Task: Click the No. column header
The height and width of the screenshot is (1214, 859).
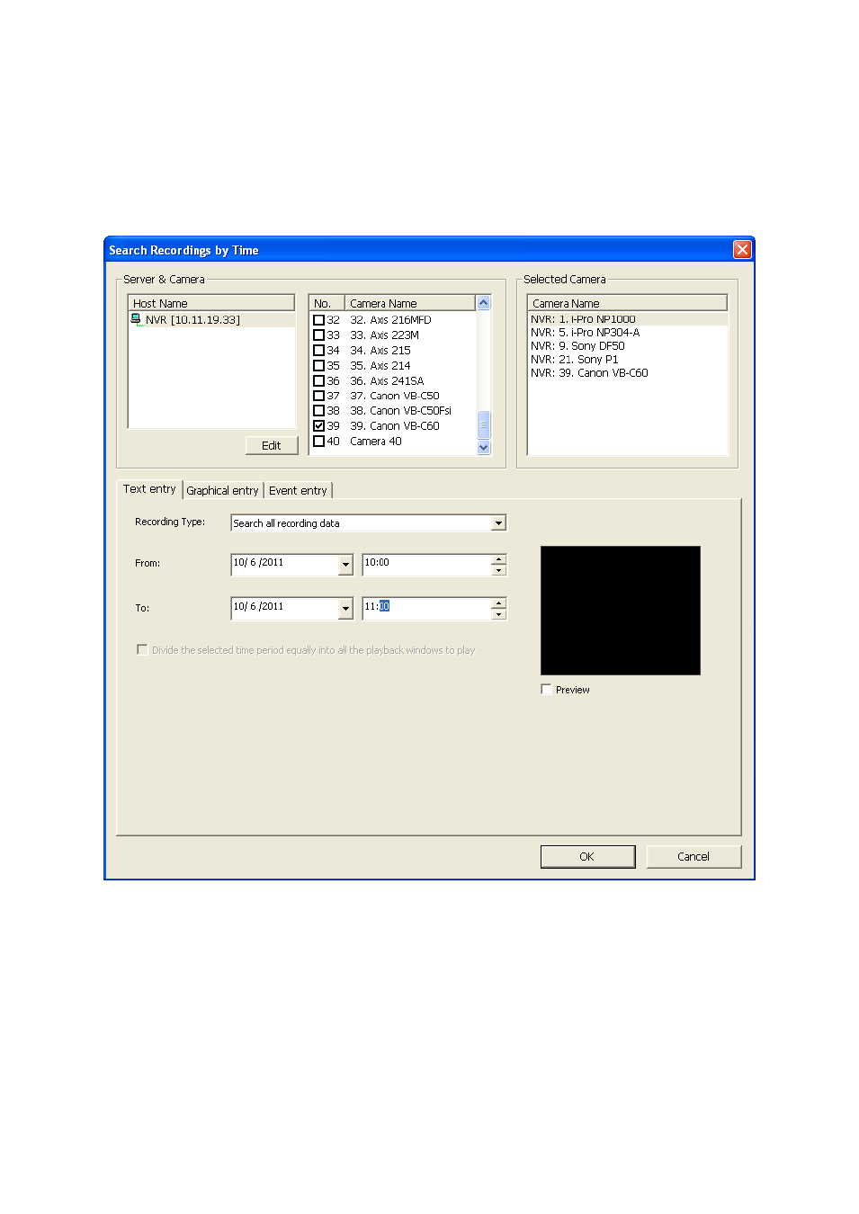Action: [x=327, y=303]
